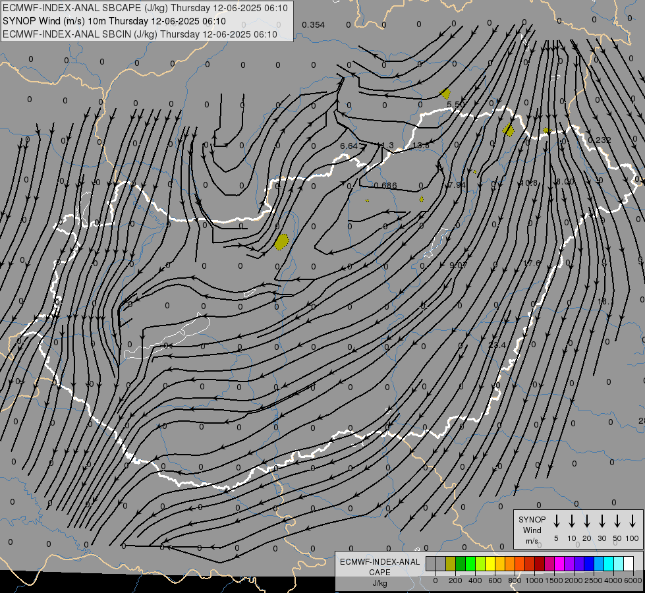Click the 1500 tick label in CAPE legend
The image size is (645, 593).
point(554,580)
